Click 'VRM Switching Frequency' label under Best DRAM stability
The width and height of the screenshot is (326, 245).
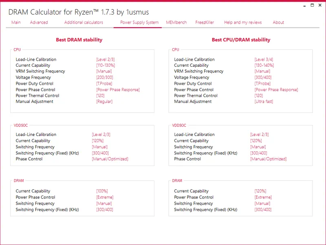click(40, 71)
